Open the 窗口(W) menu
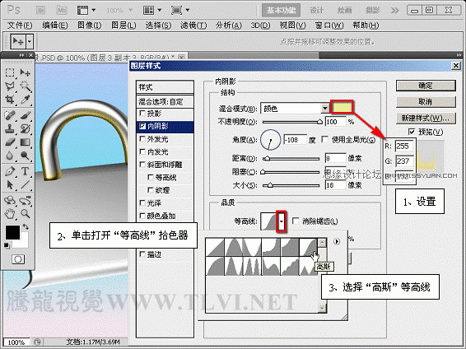Image resolution: width=466 pixels, height=349 pixels. (x=329, y=26)
